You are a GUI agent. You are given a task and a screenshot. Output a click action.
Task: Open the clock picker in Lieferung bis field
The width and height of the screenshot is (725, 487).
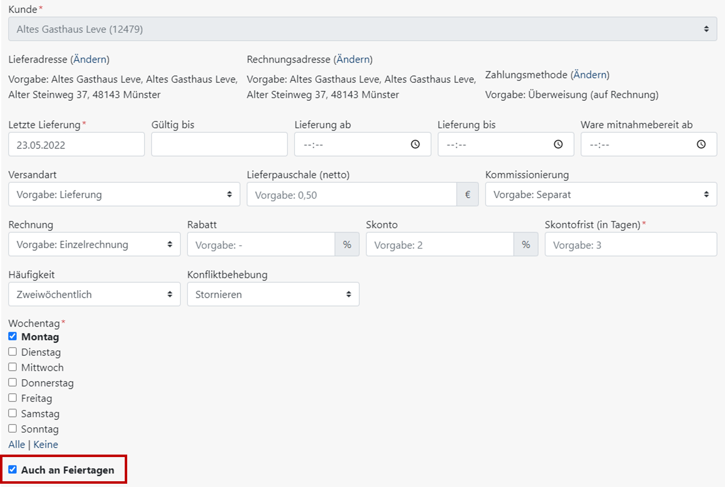coord(558,144)
